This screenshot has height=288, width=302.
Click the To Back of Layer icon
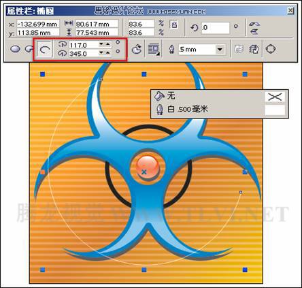point(254,49)
